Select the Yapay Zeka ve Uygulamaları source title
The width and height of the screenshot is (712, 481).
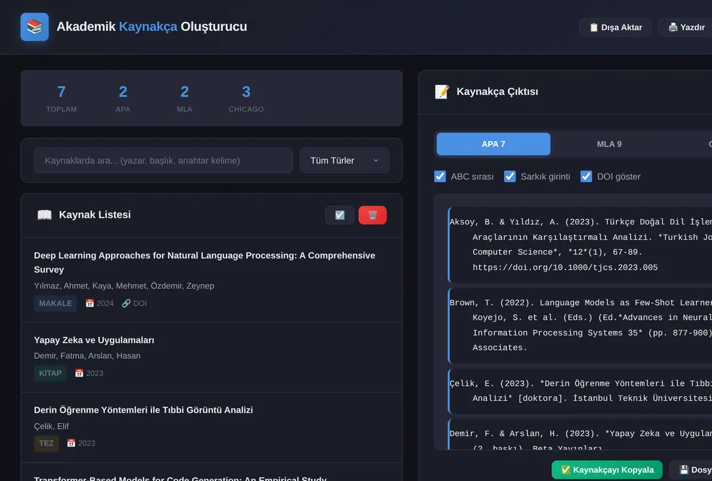pyautogui.click(x=94, y=340)
